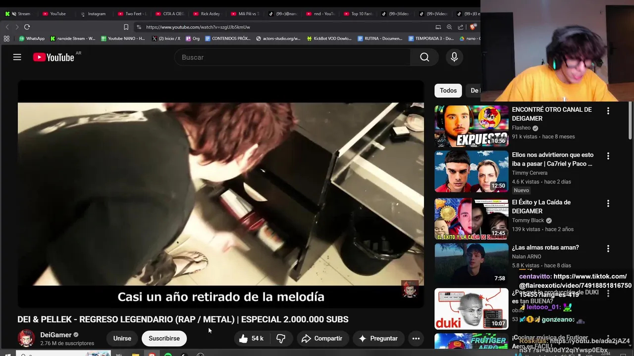Open the zoom magnifier icon in address bar

(449, 27)
